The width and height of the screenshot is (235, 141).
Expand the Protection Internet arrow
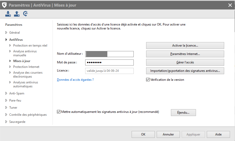click(10, 67)
